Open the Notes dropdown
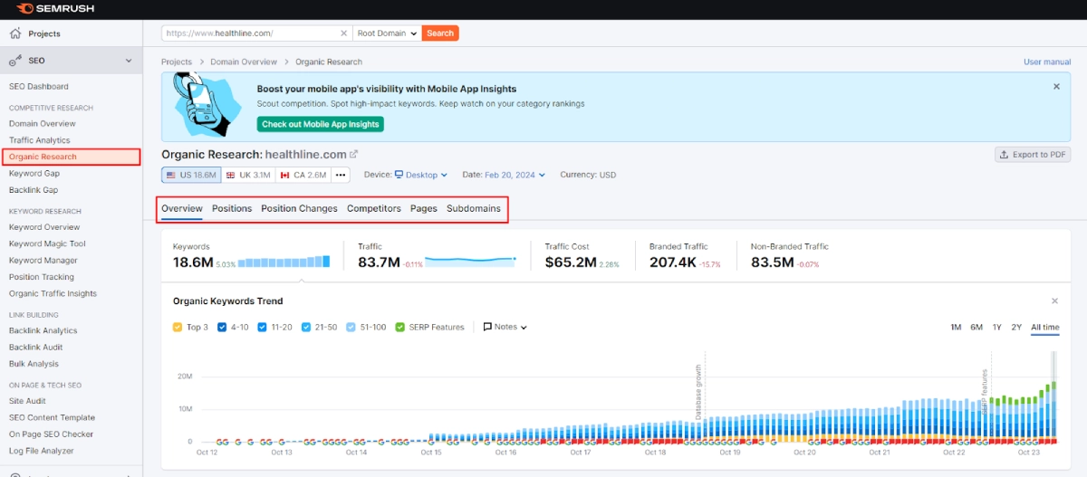Image resolution: width=1087 pixels, height=477 pixels. tap(505, 328)
